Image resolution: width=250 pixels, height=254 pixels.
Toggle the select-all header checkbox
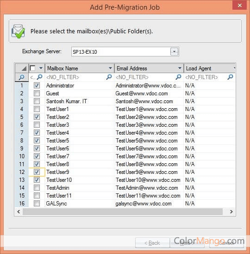[32, 68]
